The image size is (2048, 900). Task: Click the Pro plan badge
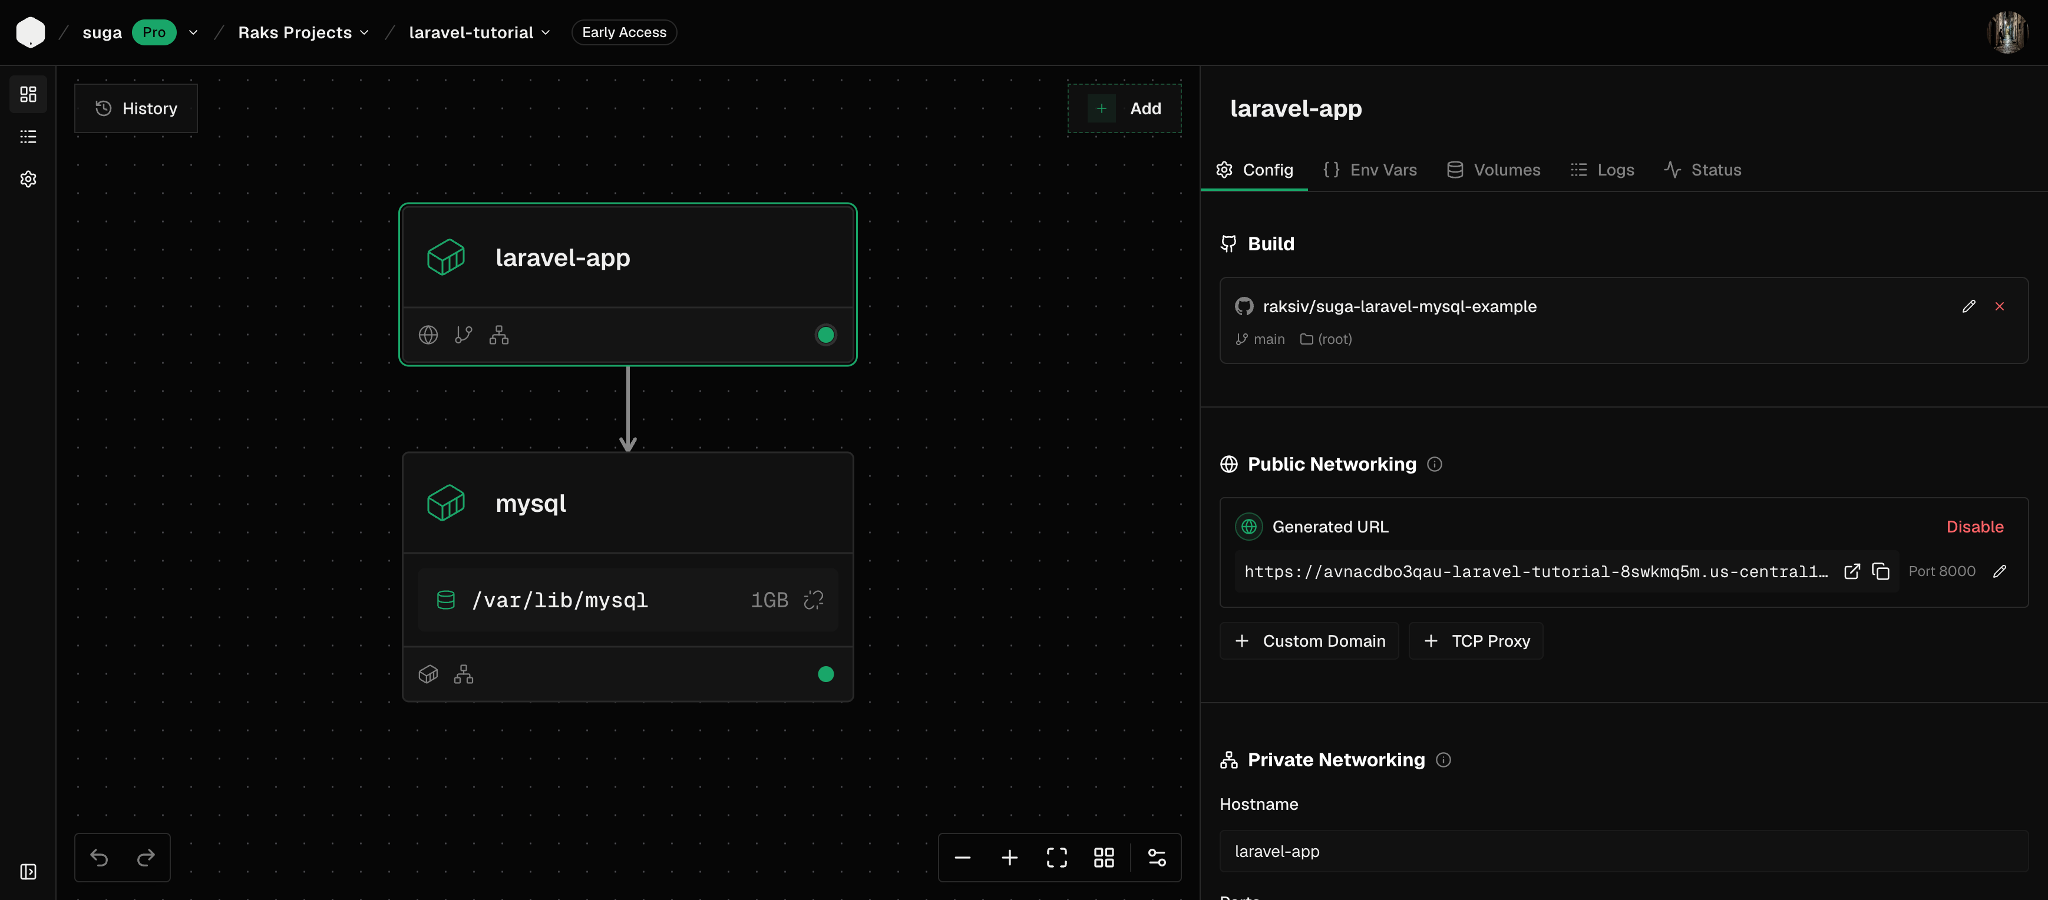pos(154,32)
